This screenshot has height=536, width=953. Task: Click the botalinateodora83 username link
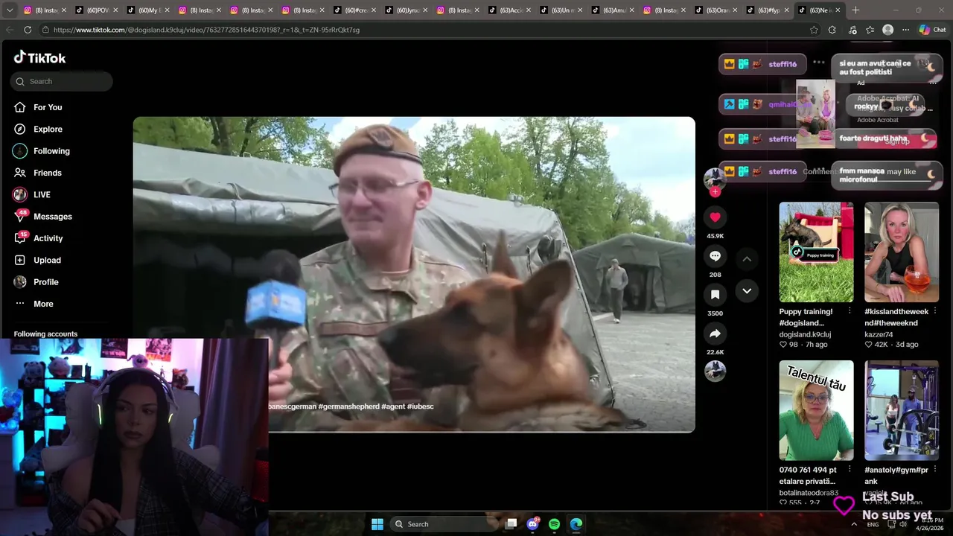[809, 493]
